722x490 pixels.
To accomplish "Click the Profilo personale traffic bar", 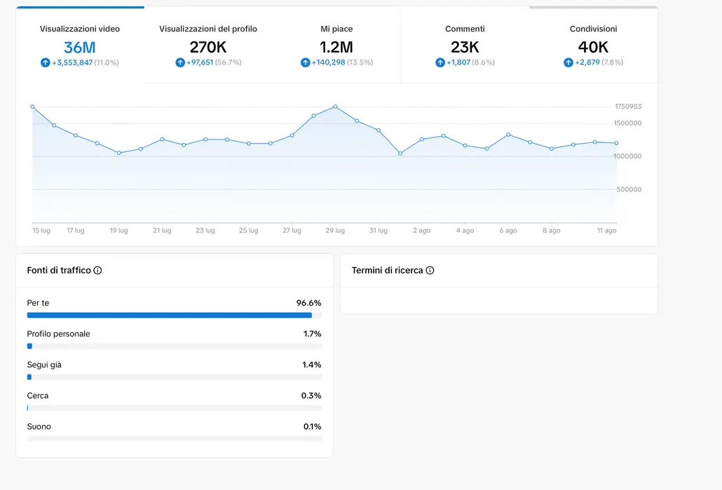I will pyautogui.click(x=175, y=346).
